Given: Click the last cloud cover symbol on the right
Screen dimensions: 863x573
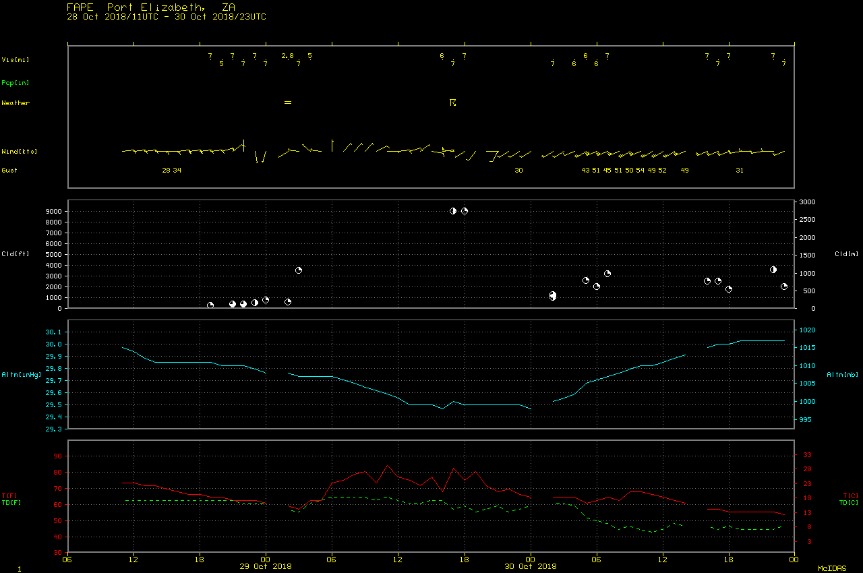Looking at the screenshot, I should pyautogui.click(x=784, y=286).
